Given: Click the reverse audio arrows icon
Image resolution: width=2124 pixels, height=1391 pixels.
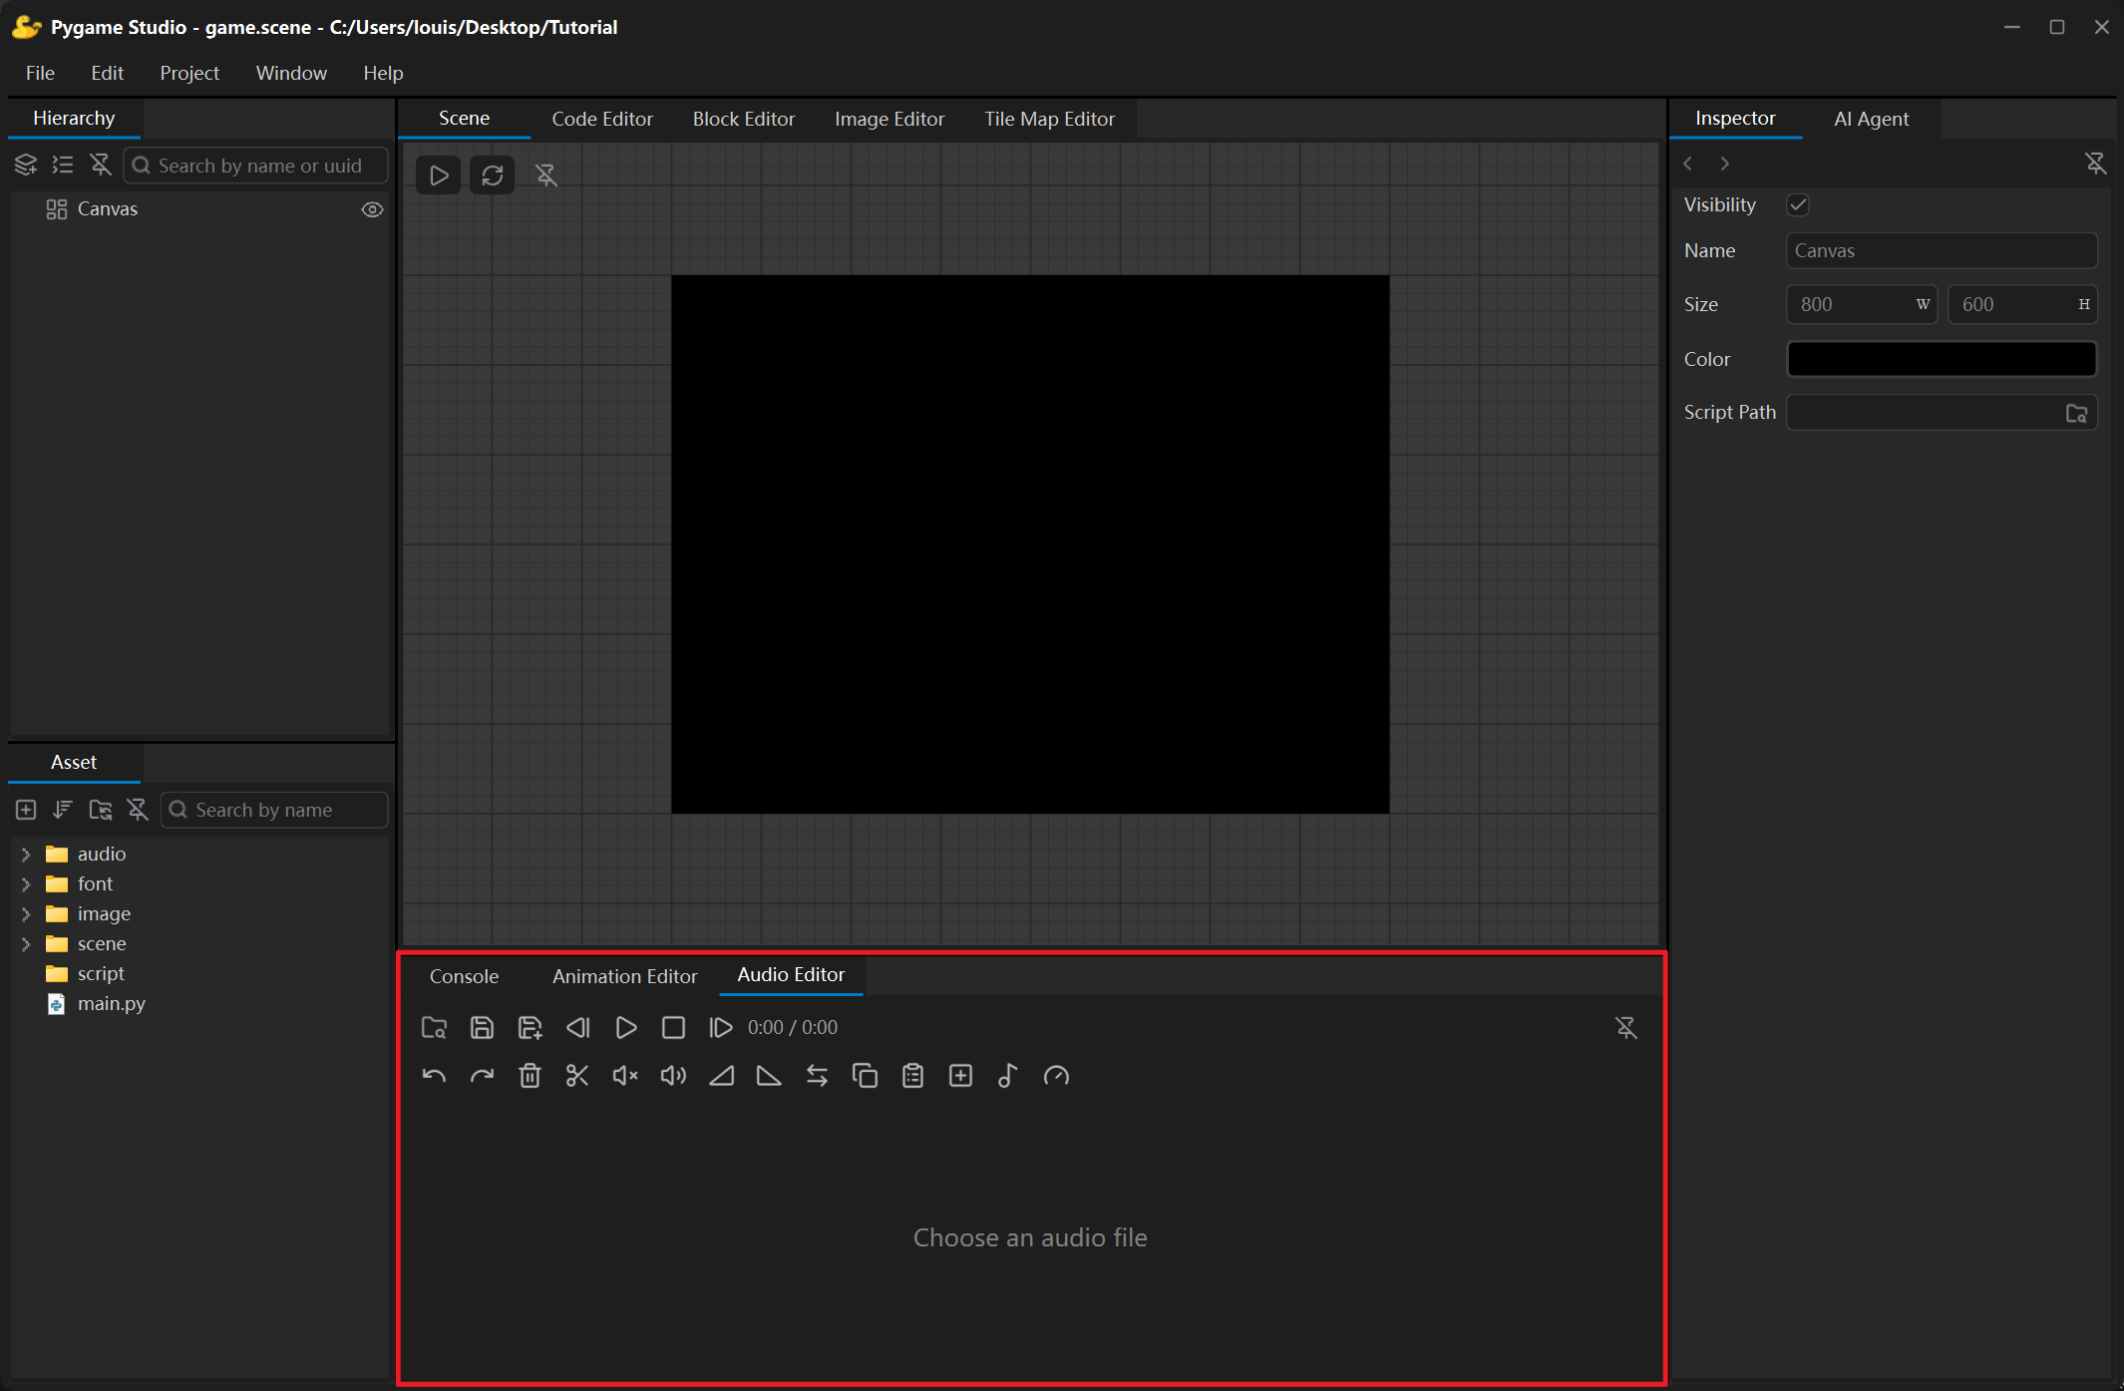Looking at the screenshot, I should [817, 1076].
